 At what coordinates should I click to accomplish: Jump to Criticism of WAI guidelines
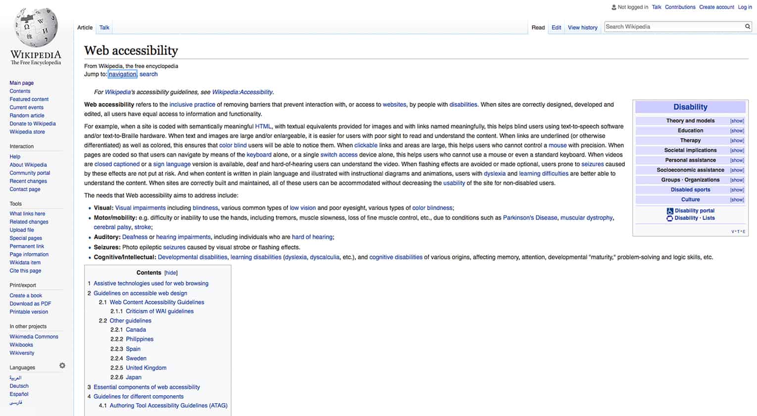pyautogui.click(x=159, y=312)
